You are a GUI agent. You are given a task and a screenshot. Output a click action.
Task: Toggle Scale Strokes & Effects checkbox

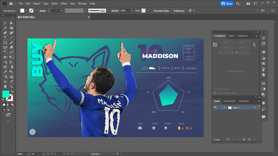tap(215, 93)
